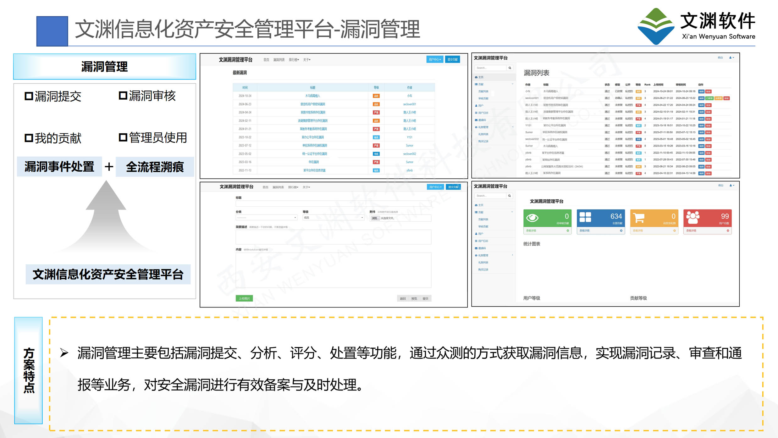The height and width of the screenshot is (438, 778).
Task: Click 低危 level badge on the 2023-10-22 row
Action: [376, 137]
